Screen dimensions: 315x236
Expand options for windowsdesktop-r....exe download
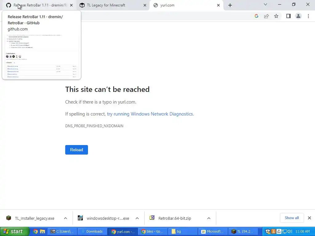tap(137, 218)
